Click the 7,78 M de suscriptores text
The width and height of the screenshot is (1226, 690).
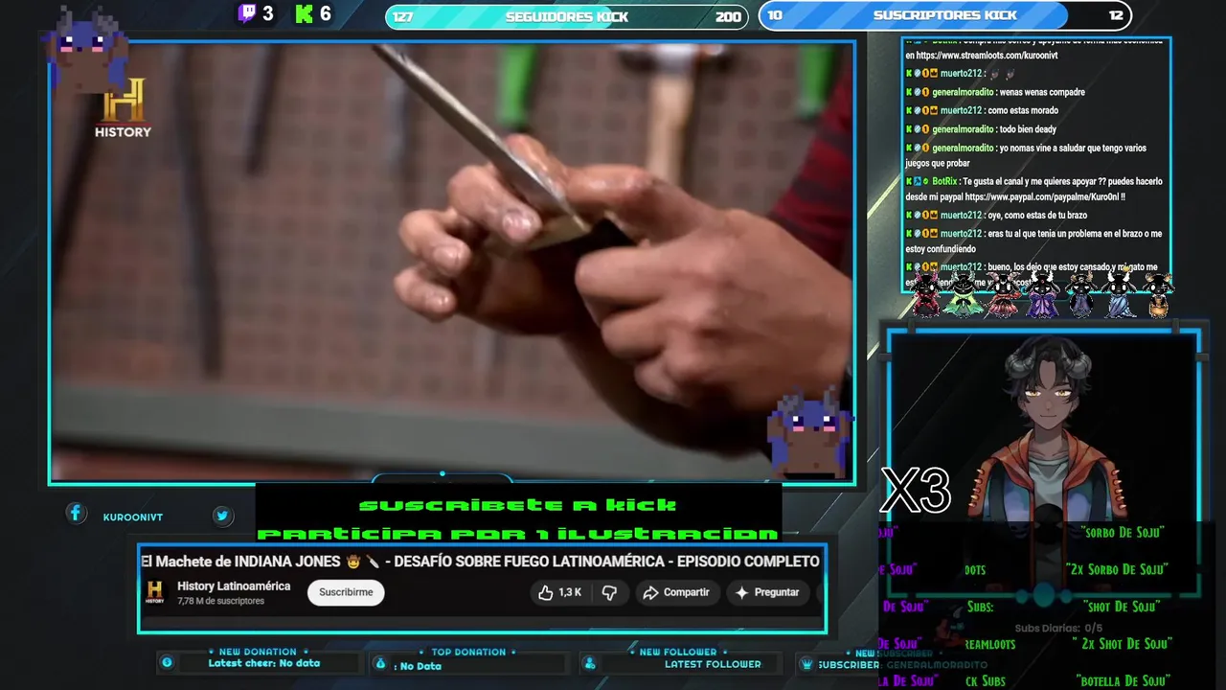pyautogui.click(x=220, y=602)
